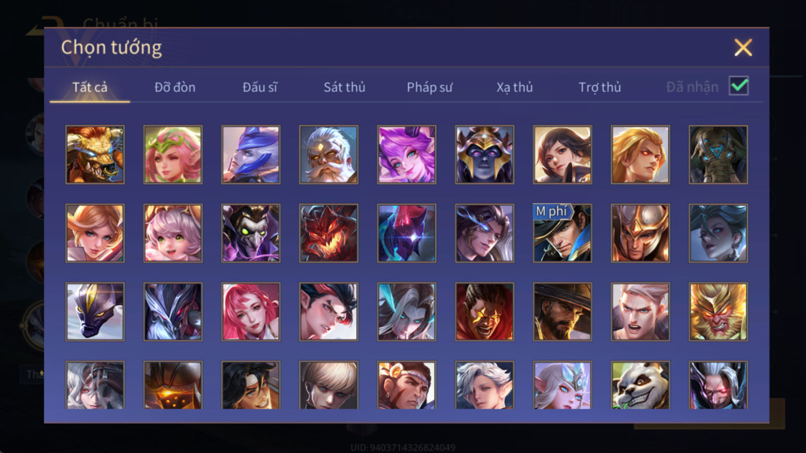The width and height of the screenshot is (806, 453).
Task: Filter heroes by Xạ thủ
Action: [x=514, y=87]
